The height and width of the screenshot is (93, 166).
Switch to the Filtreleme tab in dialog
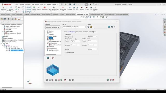(x=85, y=32)
